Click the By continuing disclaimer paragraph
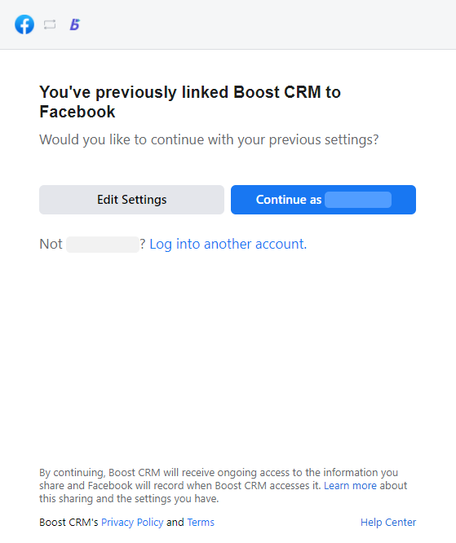 point(224,485)
